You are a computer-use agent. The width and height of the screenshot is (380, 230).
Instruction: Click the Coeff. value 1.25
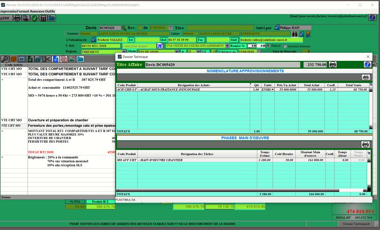[331, 89]
